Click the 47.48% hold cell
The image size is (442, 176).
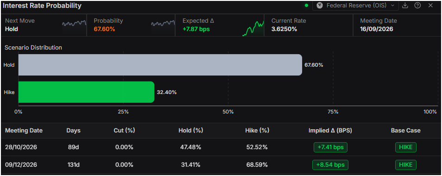(x=191, y=147)
